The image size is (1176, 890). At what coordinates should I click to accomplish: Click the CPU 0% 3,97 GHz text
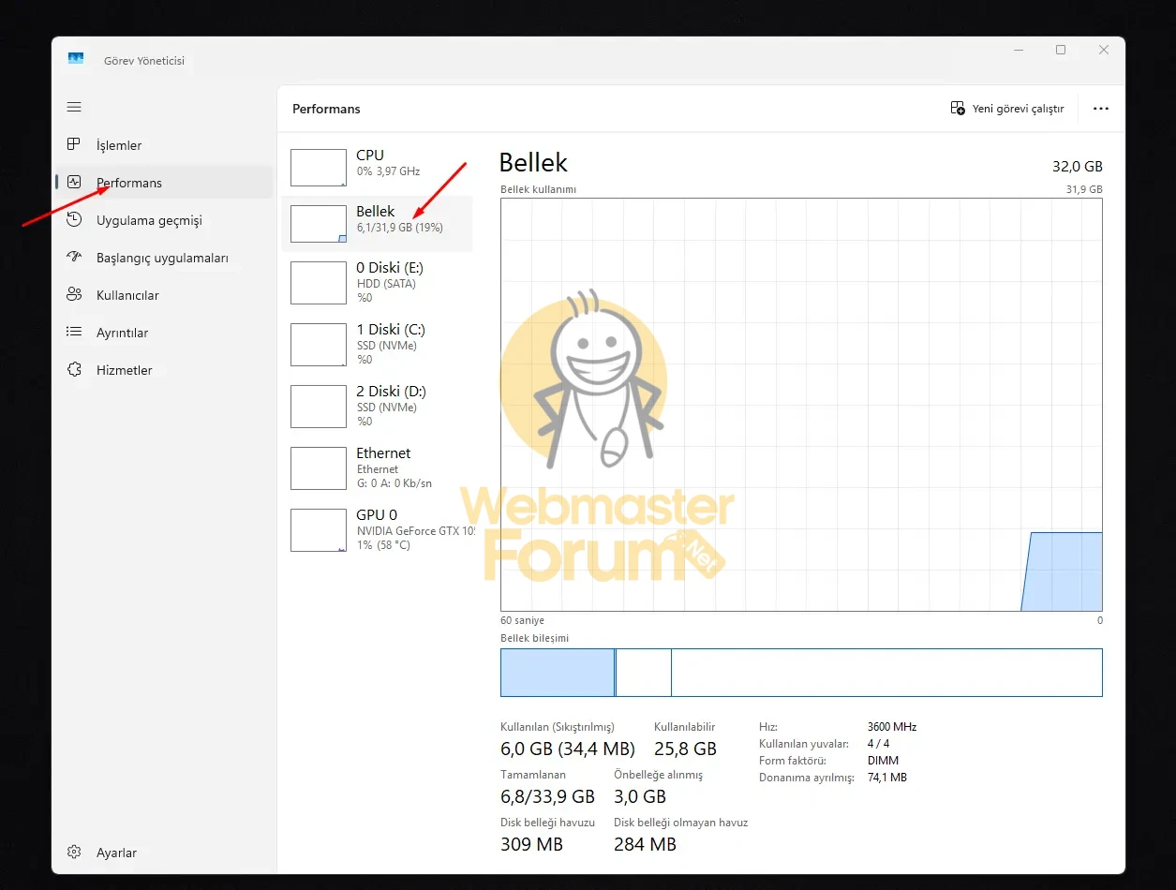pyautogui.click(x=388, y=171)
